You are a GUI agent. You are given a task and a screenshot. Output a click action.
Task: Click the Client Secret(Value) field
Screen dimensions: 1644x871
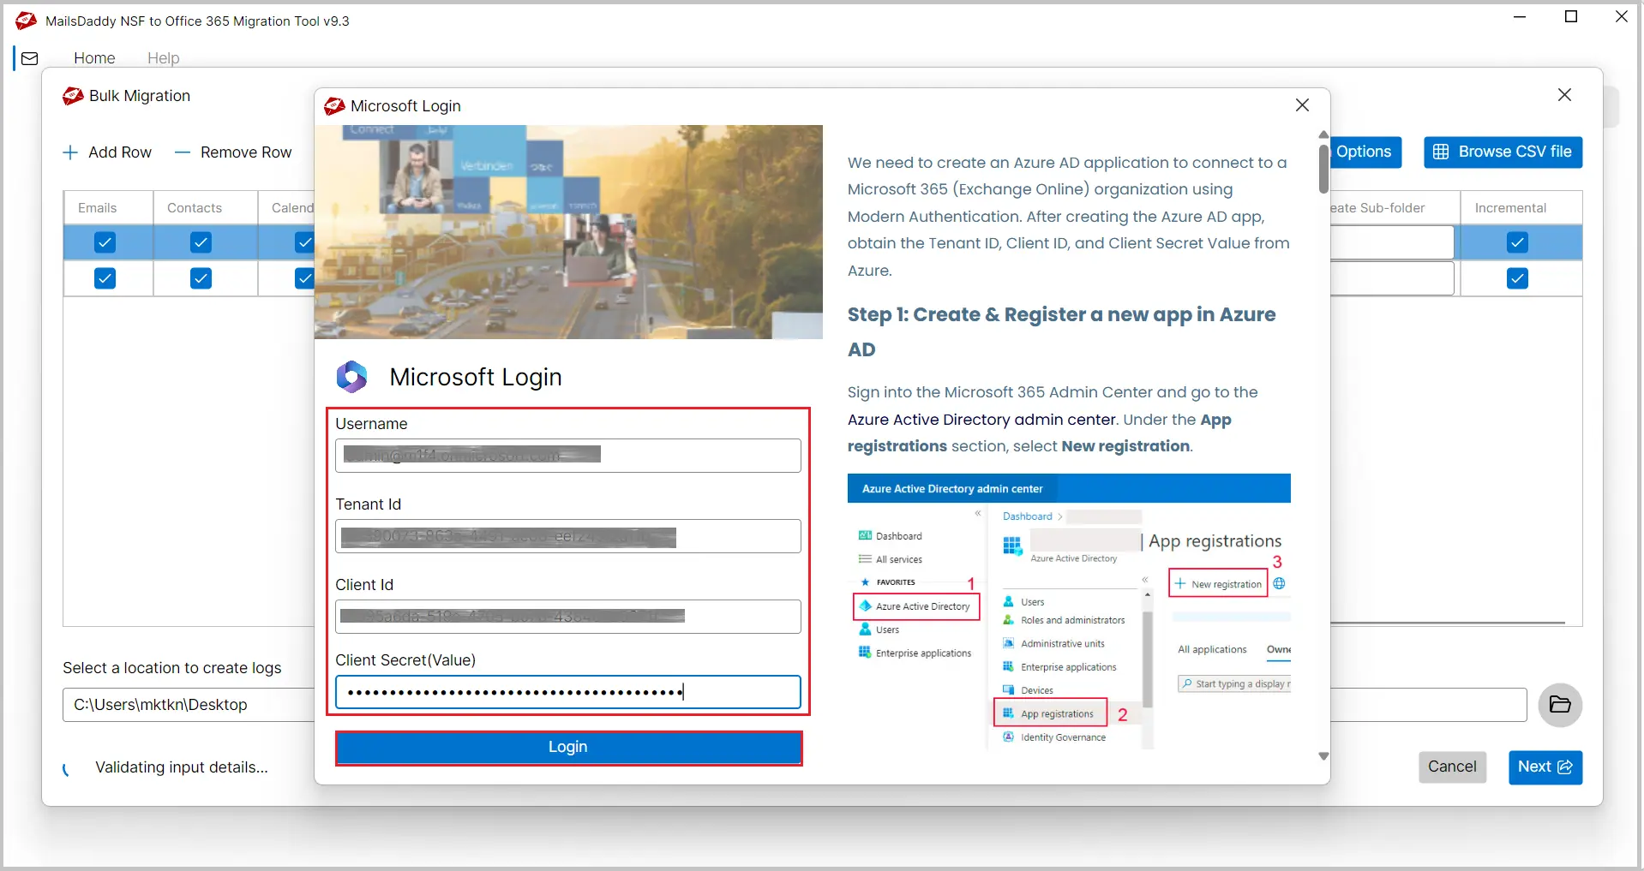click(x=567, y=692)
